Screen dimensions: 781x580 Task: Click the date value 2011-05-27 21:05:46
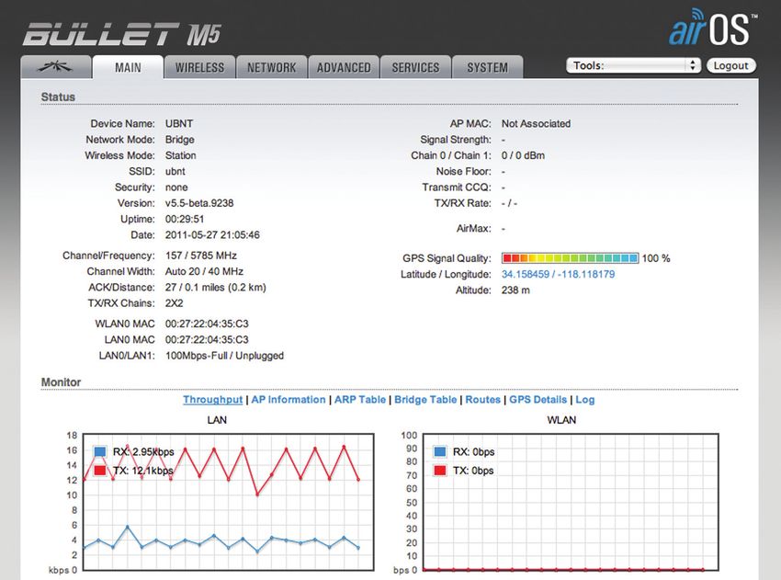click(x=212, y=234)
